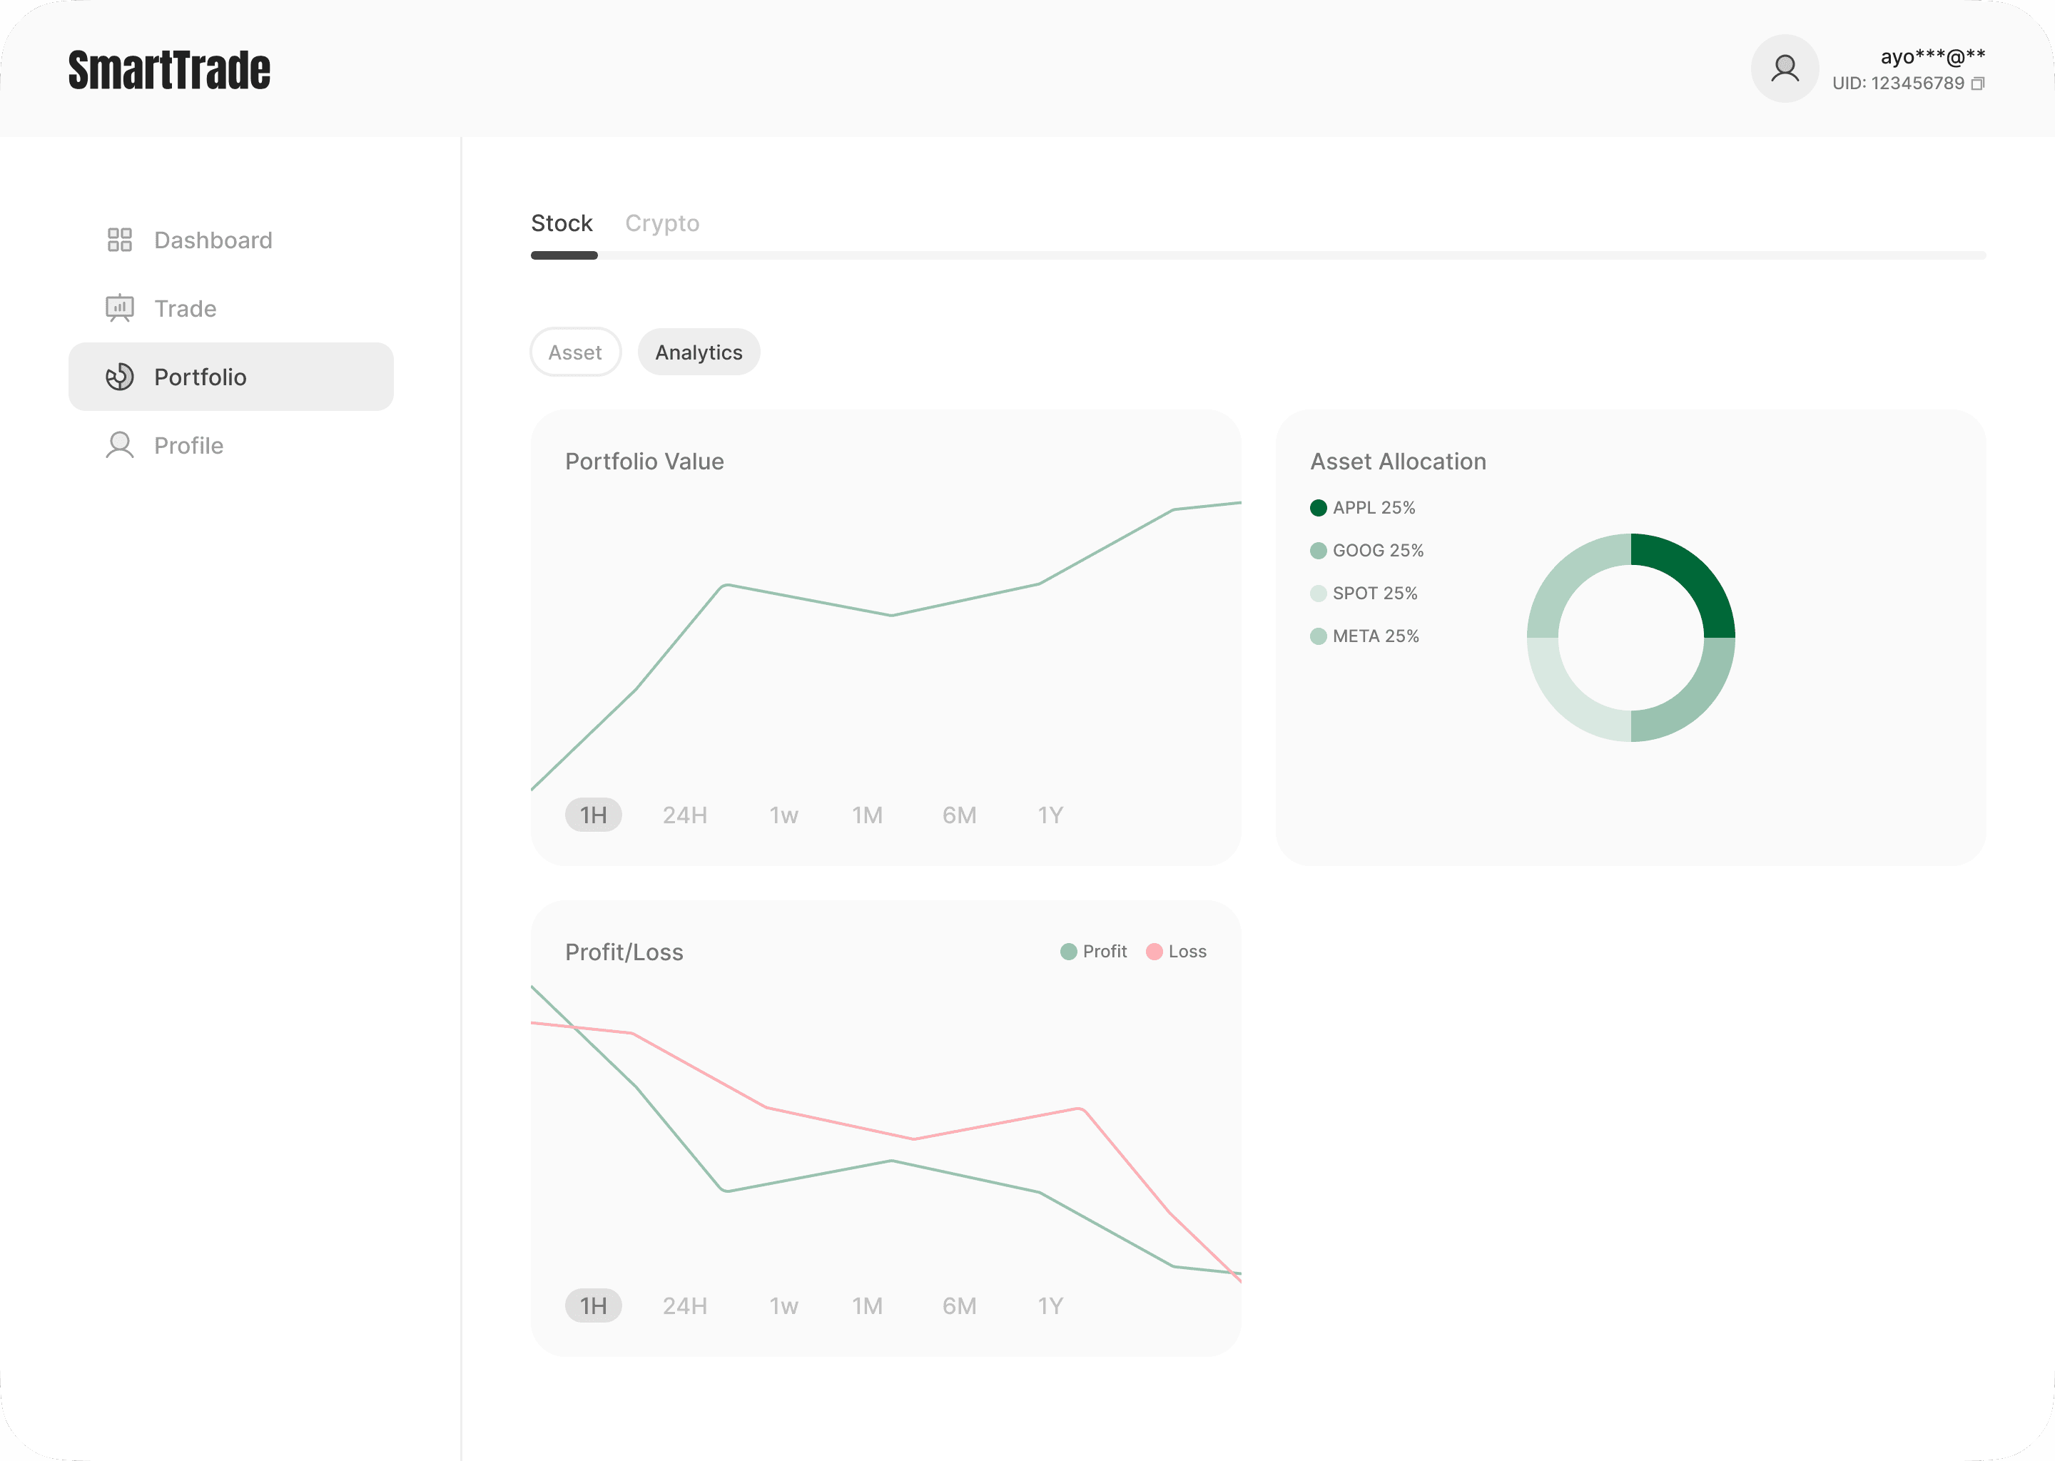This screenshot has width=2055, height=1461.
Task: Select the Analytics view pill
Action: [698, 352]
